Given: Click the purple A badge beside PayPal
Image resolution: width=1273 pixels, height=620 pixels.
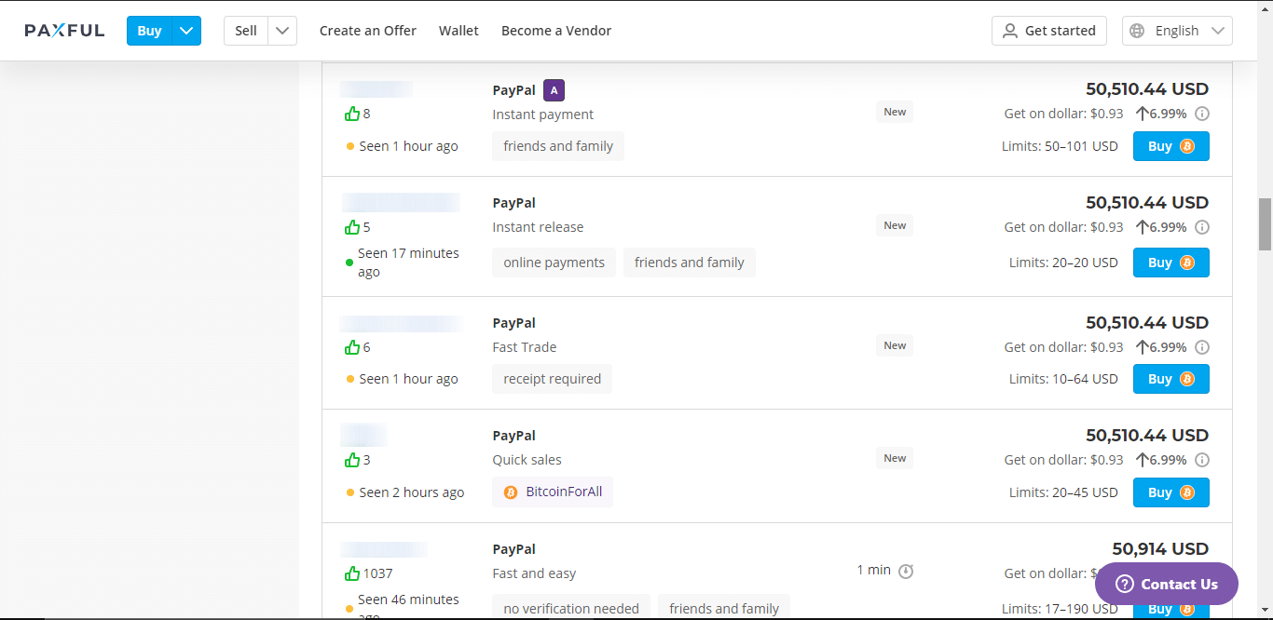Looking at the screenshot, I should pos(554,90).
